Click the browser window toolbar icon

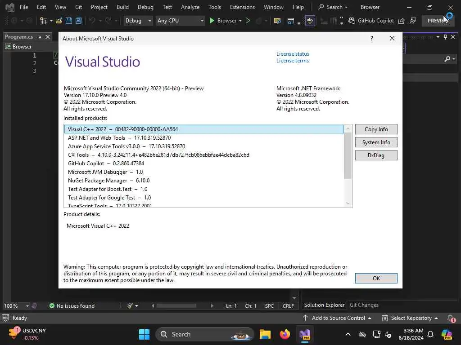tap(291, 21)
